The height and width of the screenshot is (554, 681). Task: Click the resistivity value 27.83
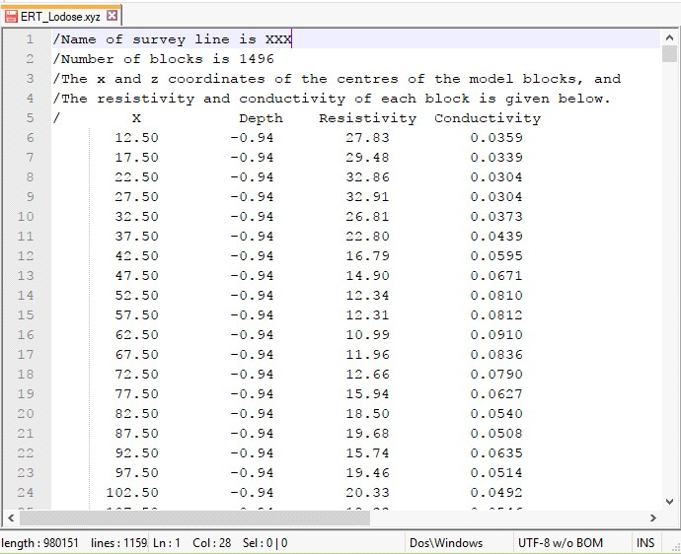[x=367, y=138]
